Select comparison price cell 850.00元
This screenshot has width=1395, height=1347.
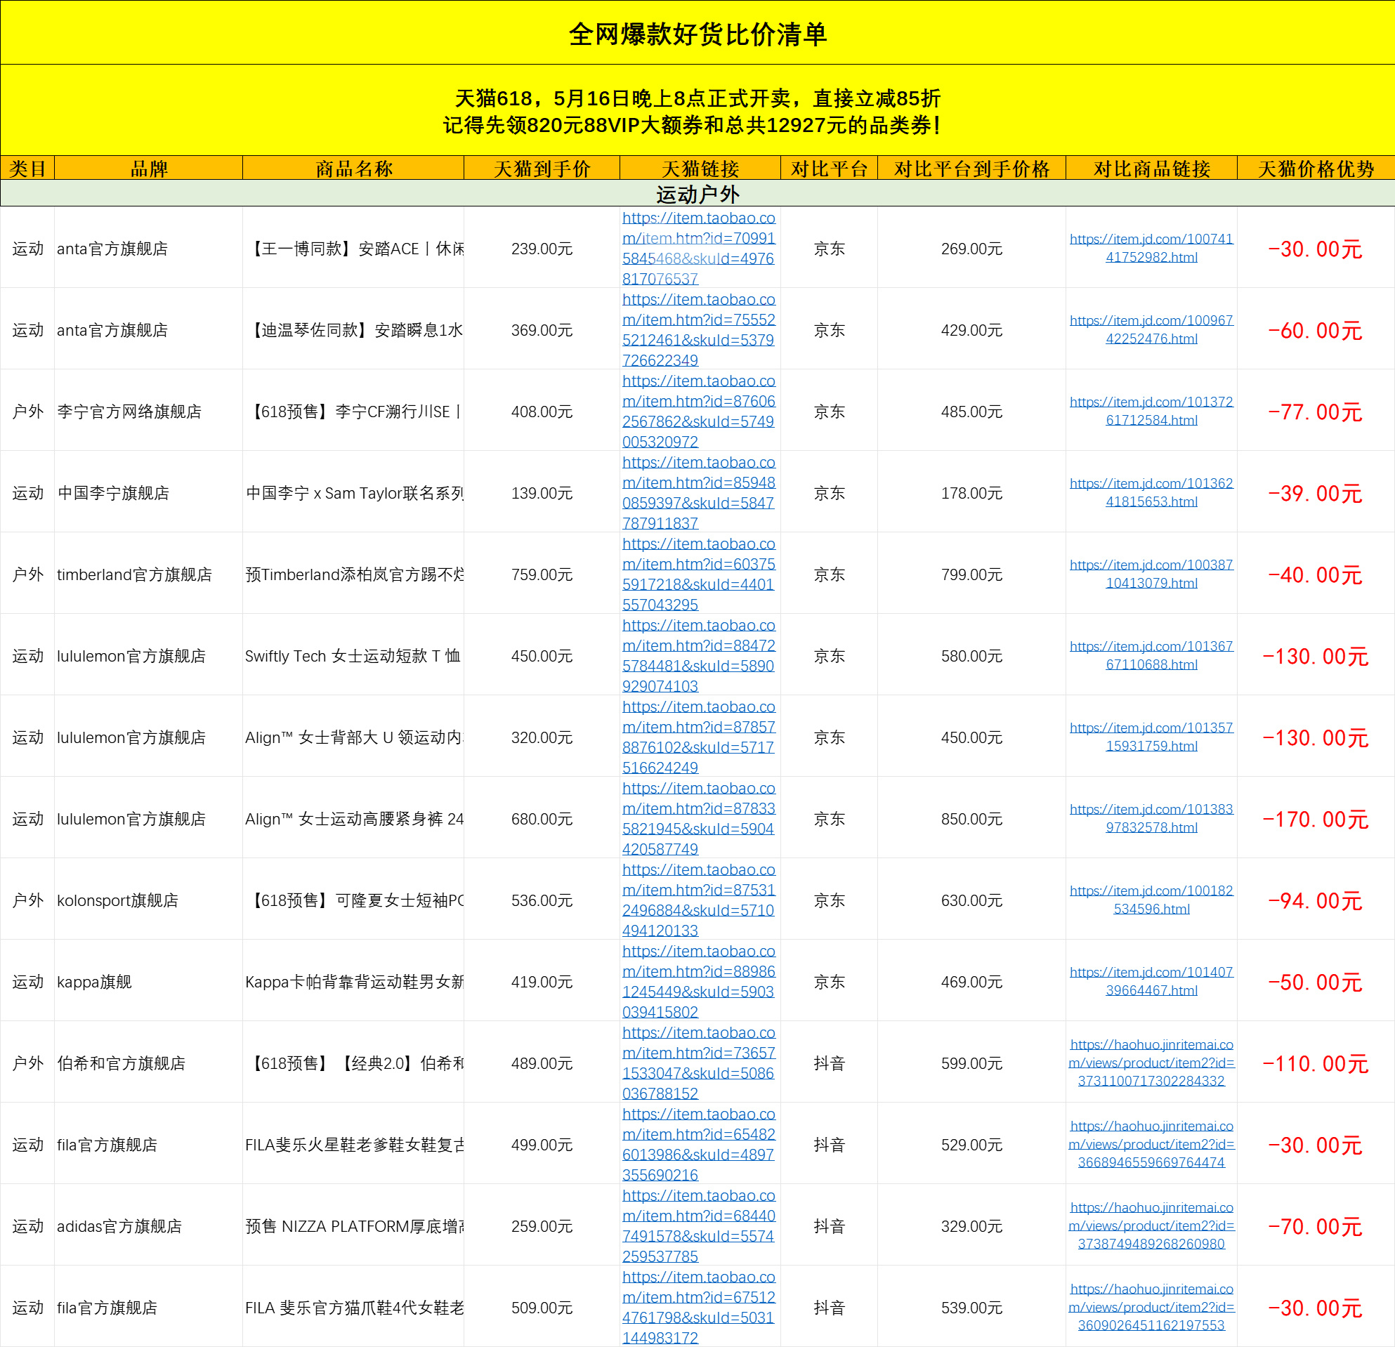pos(971,819)
